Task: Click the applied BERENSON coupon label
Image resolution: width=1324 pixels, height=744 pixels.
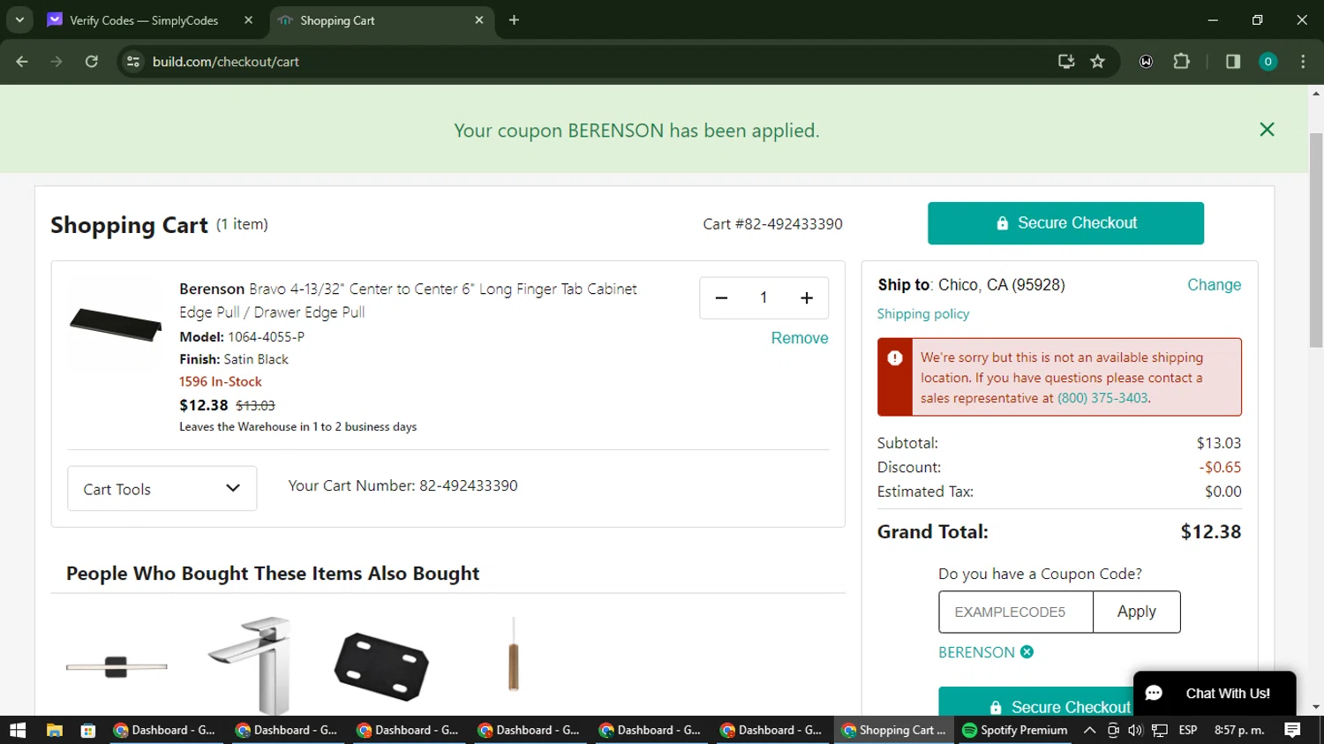Action: tap(976, 652)
